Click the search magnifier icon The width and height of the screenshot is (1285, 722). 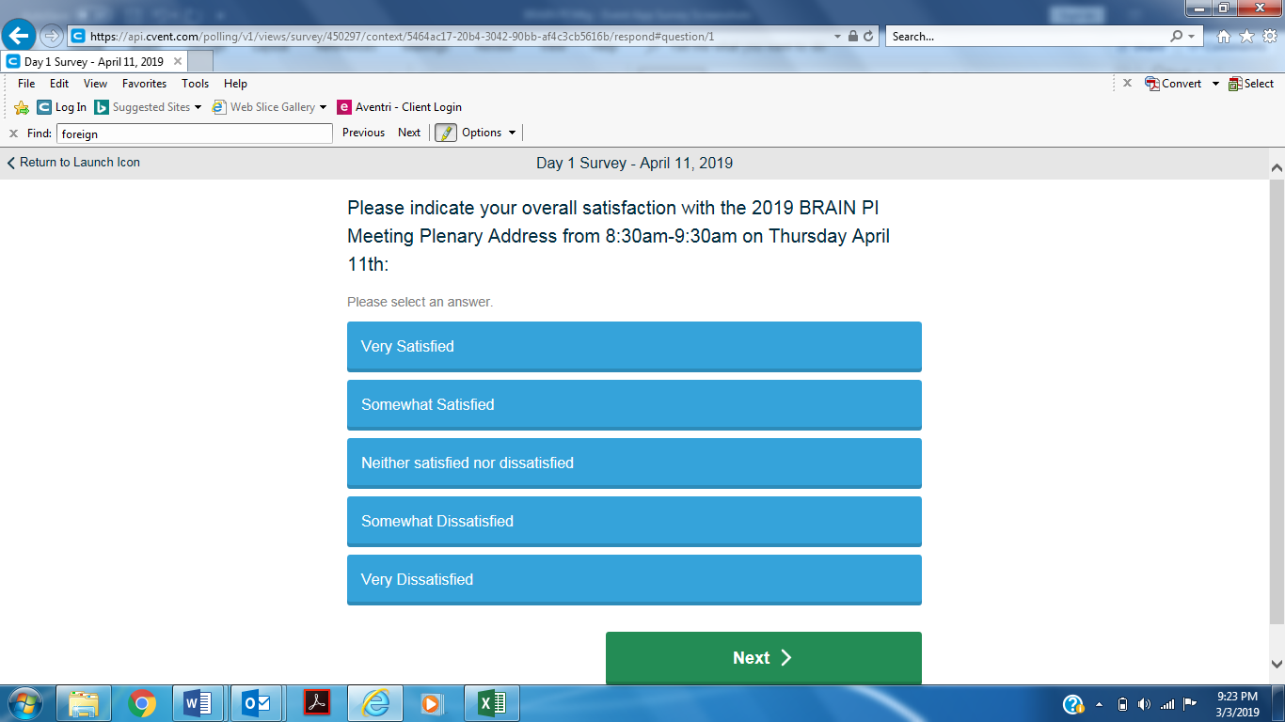click(x=1176, y=37)
